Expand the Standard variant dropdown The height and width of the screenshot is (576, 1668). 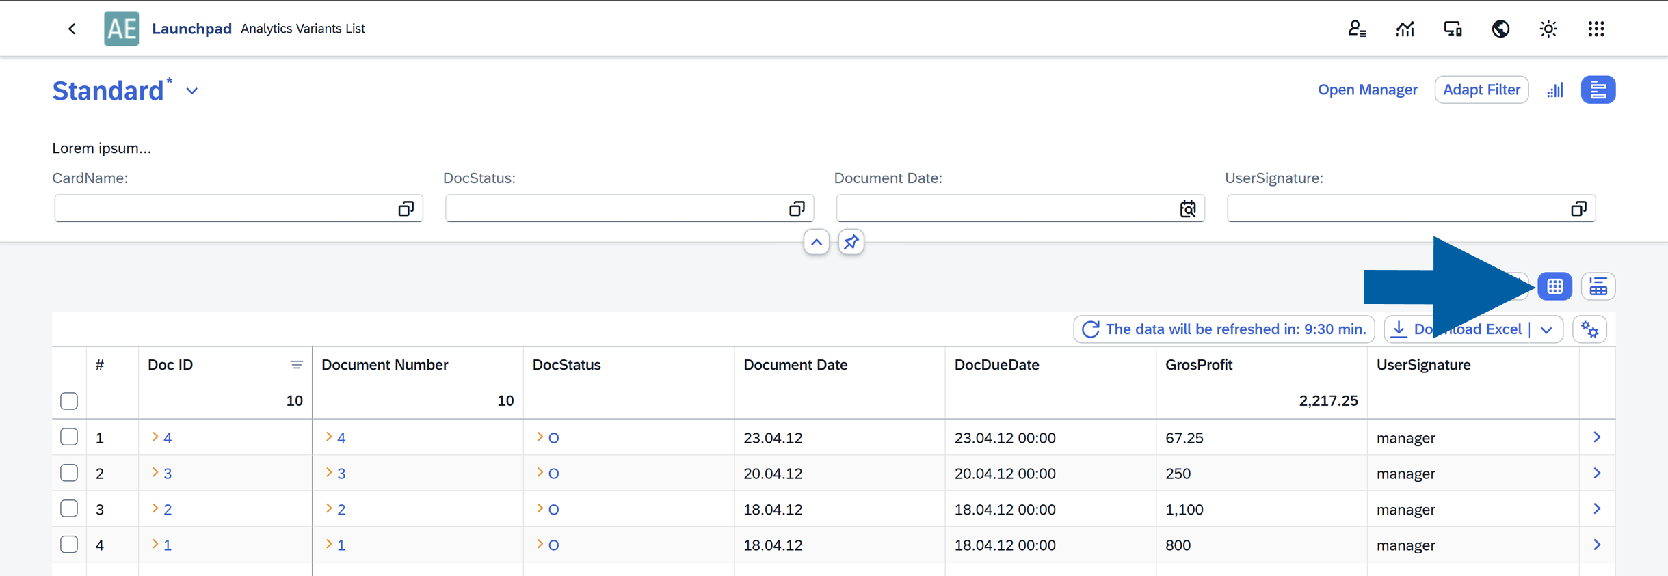(x=192, y=91)
